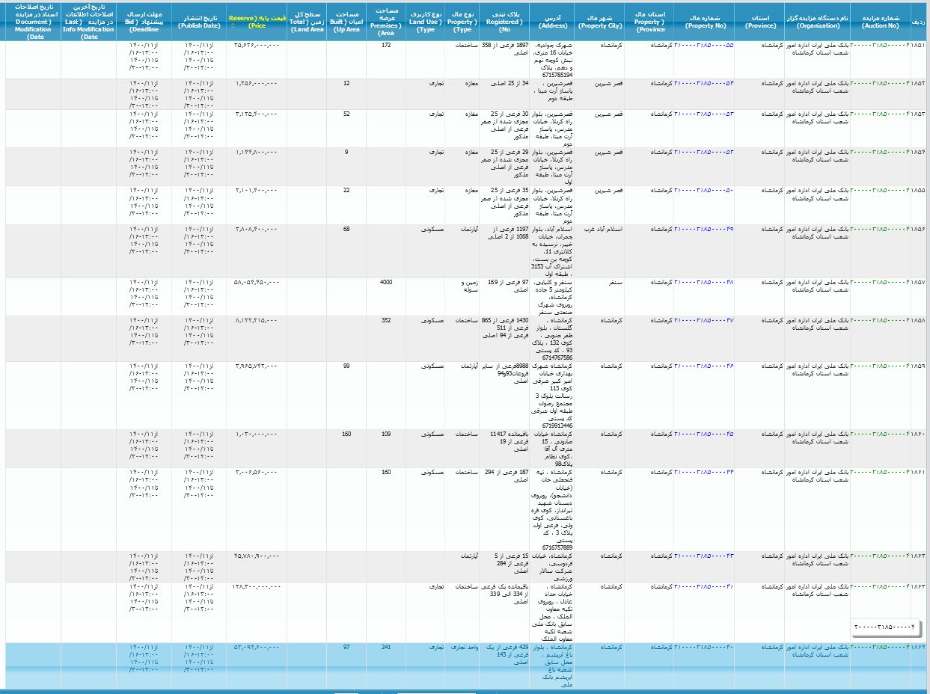Screen dimensions: 930x694
Task: Click the Property City column header
Action: 599,20
